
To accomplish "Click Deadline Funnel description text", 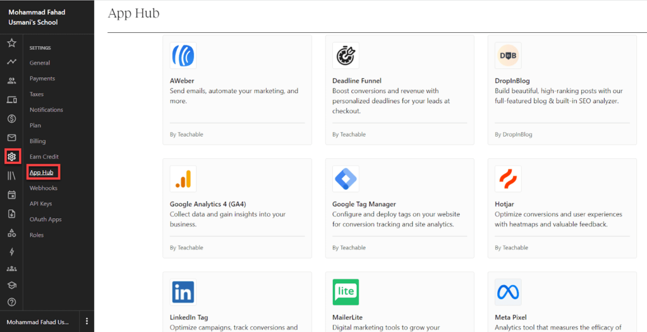I will 391,101.
